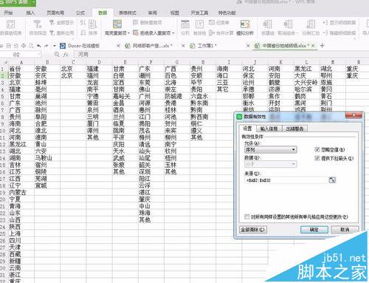369x283 pixels.
Task: Click 全部清除 clear all button
Action: point(253,230)
